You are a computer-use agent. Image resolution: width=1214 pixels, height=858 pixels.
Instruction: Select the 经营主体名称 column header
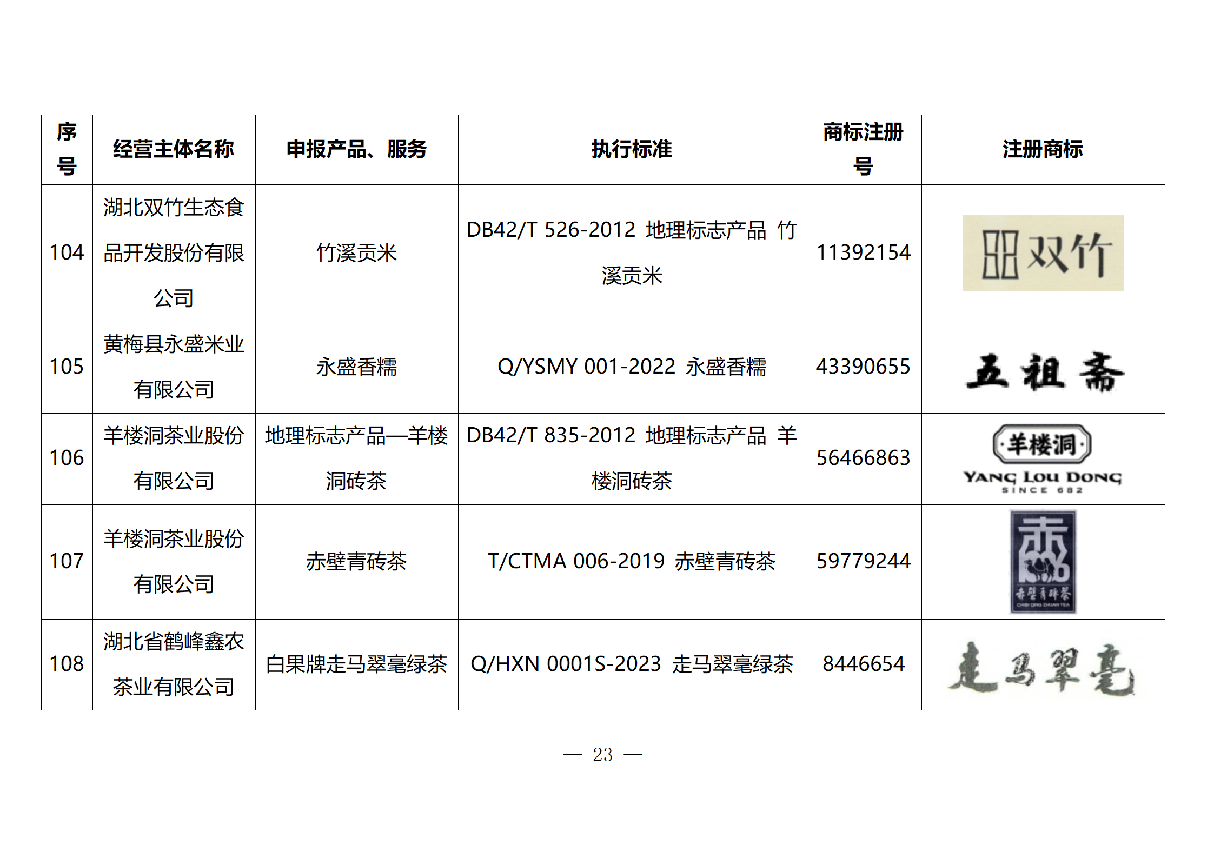(x=174, y=149)
